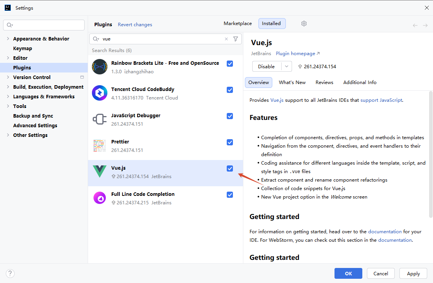Select the Prettier plugin row name
Screen dimensions: 433x283
coord(120,141)
